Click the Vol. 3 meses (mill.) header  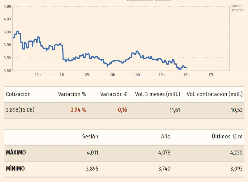158,94
